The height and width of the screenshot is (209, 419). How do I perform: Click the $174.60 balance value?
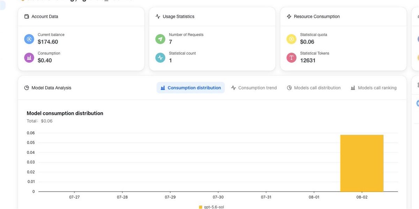(48, 42)
